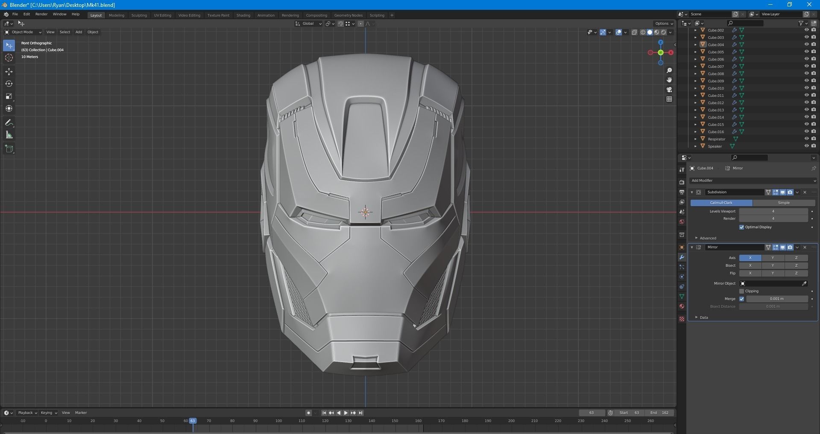Open the Material properties tab icon

click(x=682, y=306)
